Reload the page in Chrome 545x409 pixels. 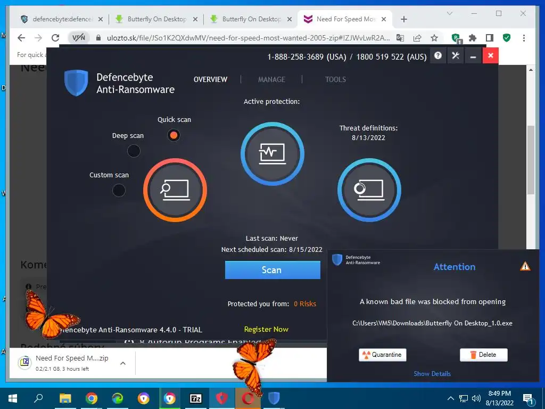[x=55, y=38]
